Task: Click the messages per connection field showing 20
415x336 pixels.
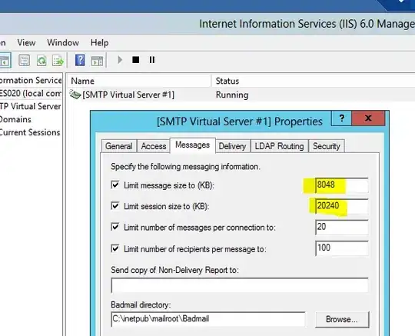Action: [x=341, y=227]
